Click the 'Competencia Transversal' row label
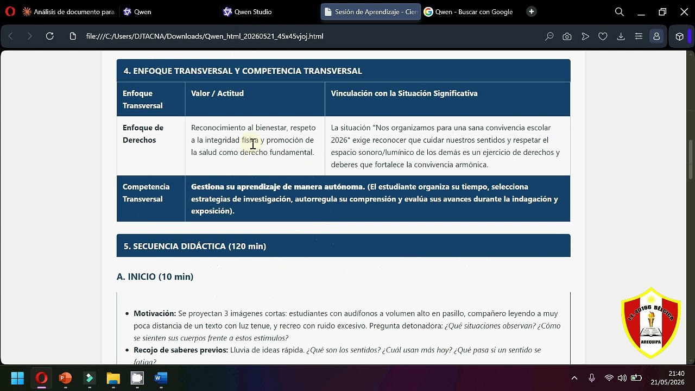Screen dimensions: 695x391 146,193
